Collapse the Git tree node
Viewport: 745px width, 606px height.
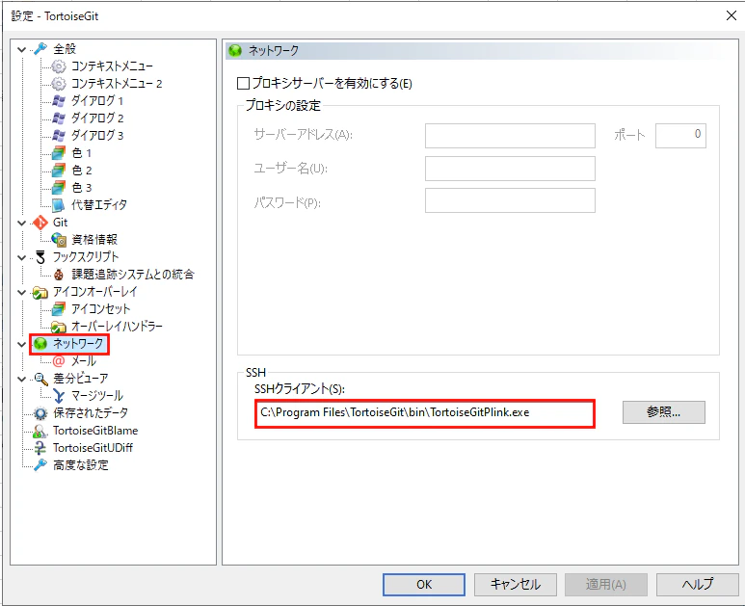tap(21, 223)
